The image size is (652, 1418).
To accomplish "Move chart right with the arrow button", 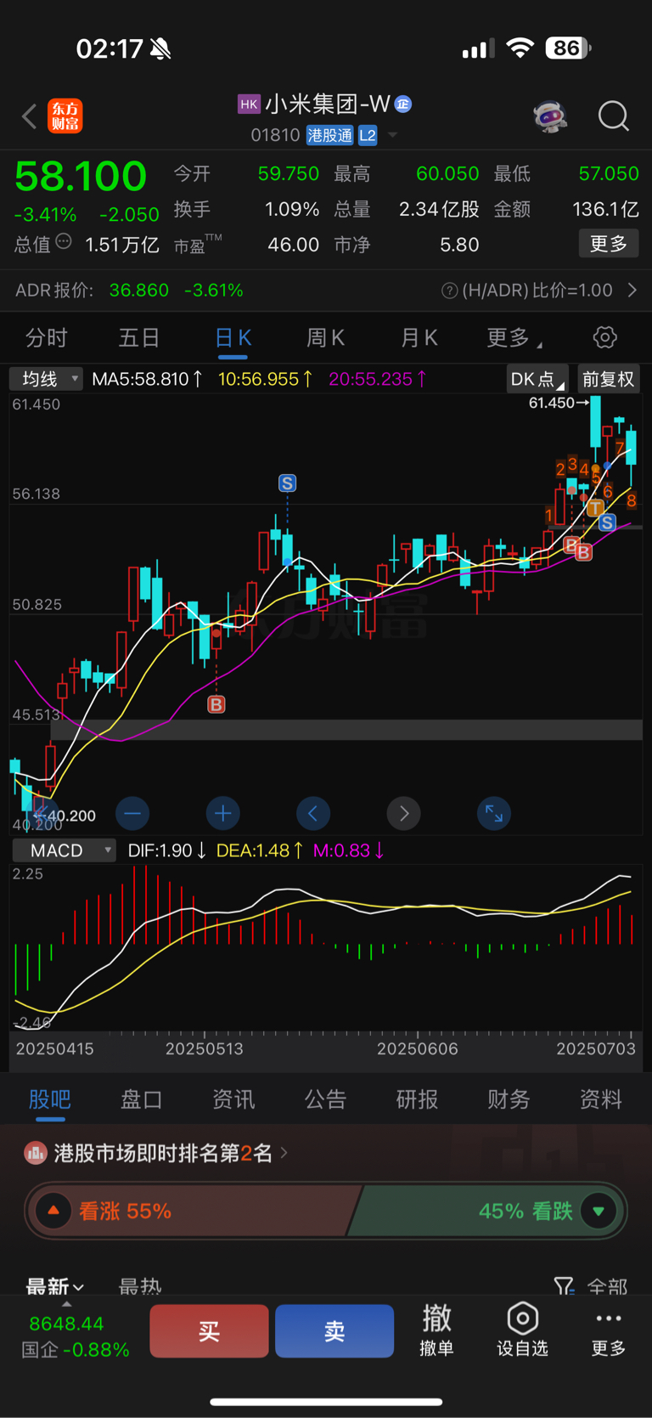I will 404,814.
